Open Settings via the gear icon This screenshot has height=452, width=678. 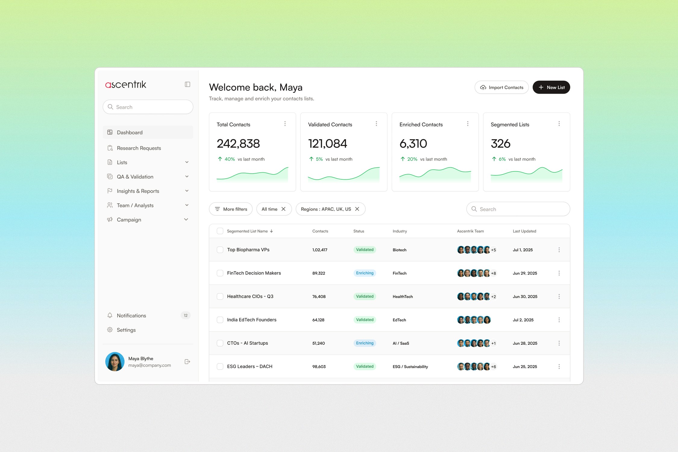[x=110, y=330]
